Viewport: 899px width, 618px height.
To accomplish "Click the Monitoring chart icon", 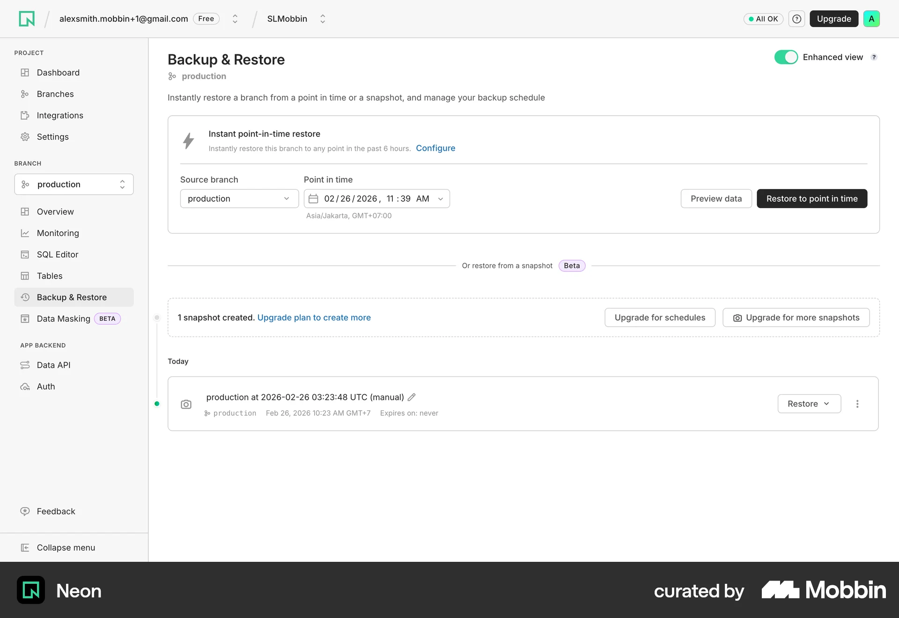I will (x=25, y=233).
